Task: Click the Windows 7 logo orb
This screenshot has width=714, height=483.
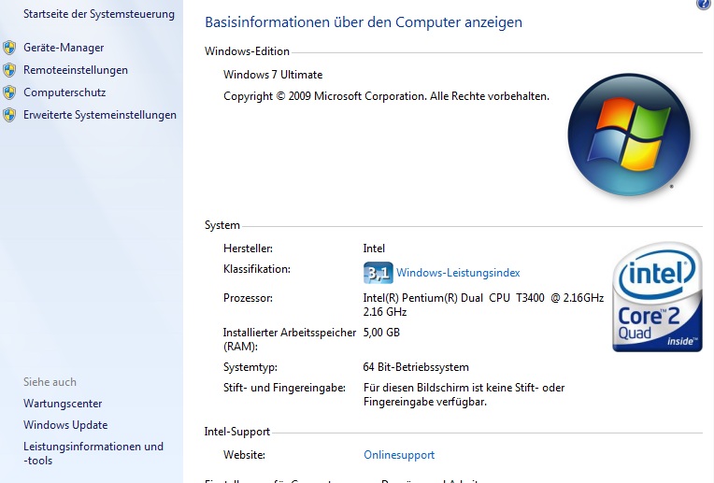Action: point(628,135)
